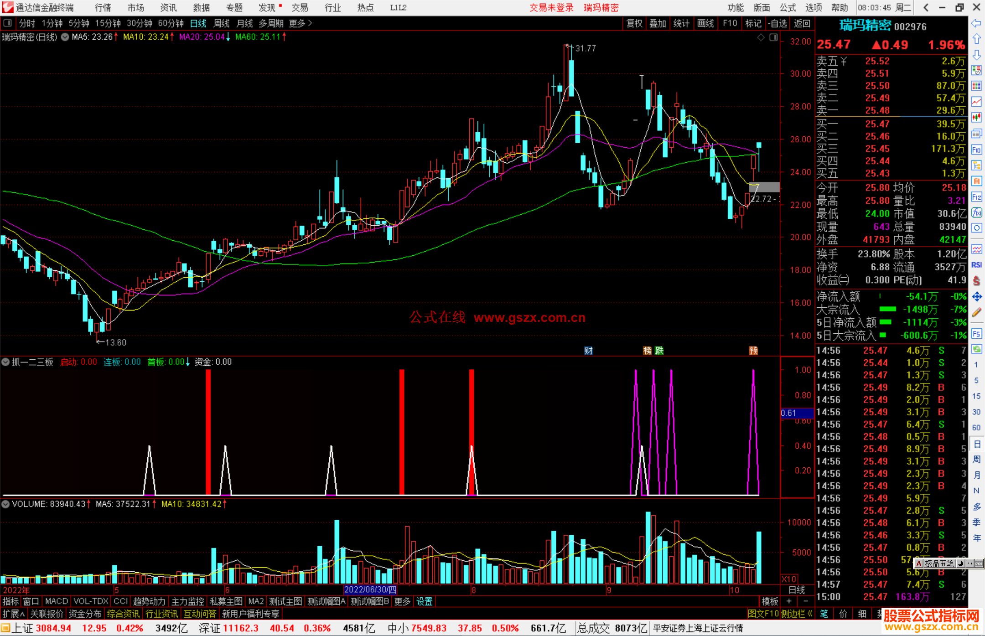Screen dimensions: 985x636
Task: Click the 预 forecast marker on chart
Action: [x=753, y=351]
